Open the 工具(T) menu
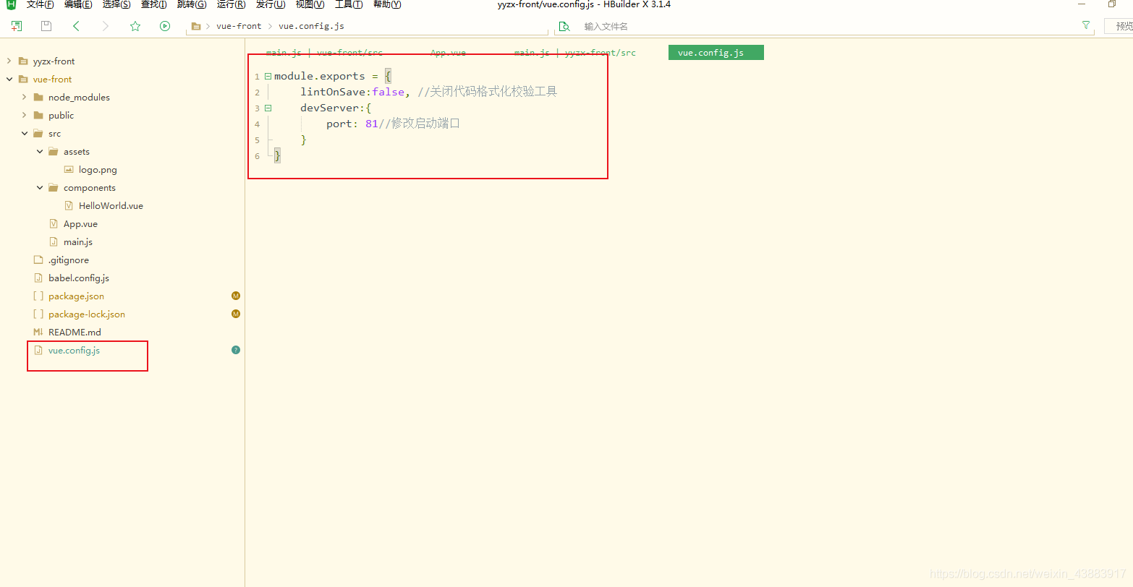Screen dimensions: 1133x587 click(349, 4)
